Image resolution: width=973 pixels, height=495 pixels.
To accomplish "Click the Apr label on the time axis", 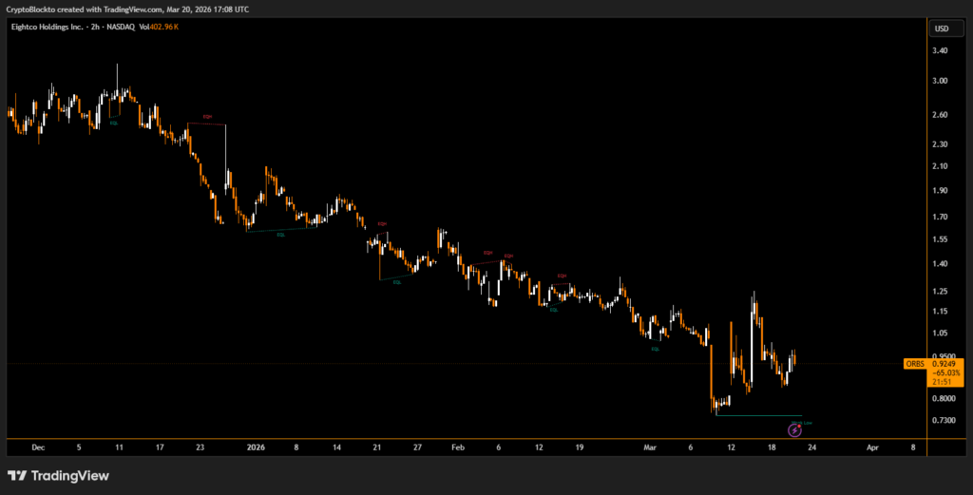I will (x=872, y=446).
